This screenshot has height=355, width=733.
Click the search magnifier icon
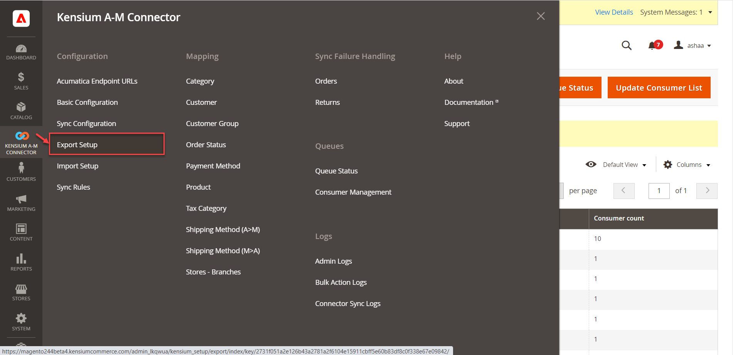click(627, 45)
